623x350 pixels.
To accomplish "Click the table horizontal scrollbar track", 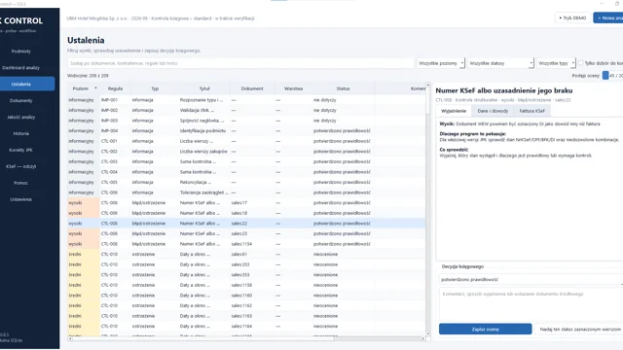I will pyautogui.click(x=378, y=339).
